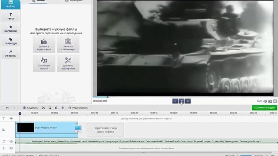Click the timeline playhead marker

pyautogui.click(x=20, y=114)
